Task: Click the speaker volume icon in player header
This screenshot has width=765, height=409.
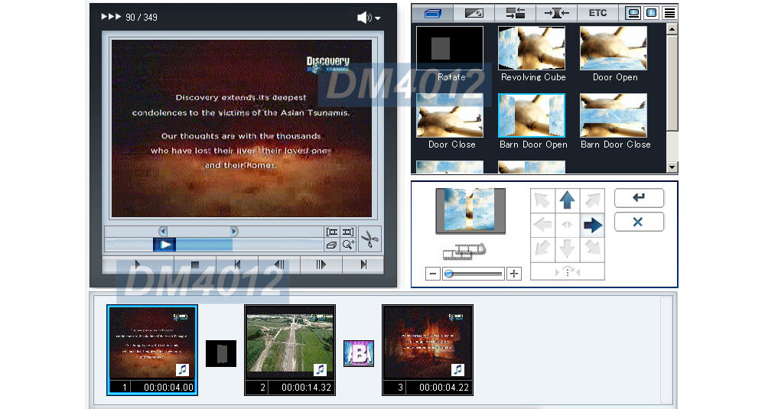Action: tap(364, 18)
